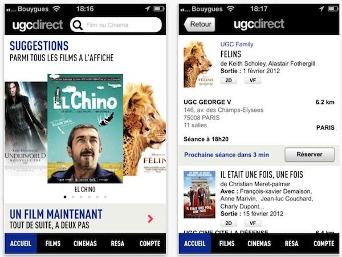342x257 pixels.
Task: Open the Resa tab on the left screen
Action: click(x=117, y=243)
